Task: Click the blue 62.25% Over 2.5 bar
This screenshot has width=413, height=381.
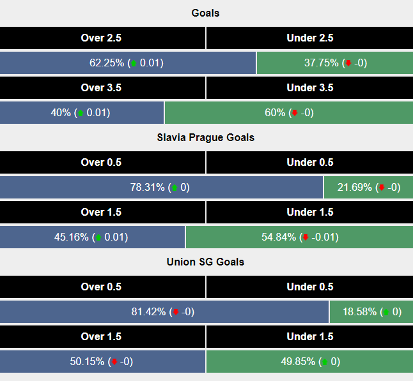Action: 51,63
